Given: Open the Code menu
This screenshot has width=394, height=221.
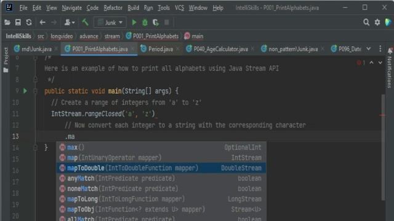Looking at the screenshot, I should click(92, 8).
